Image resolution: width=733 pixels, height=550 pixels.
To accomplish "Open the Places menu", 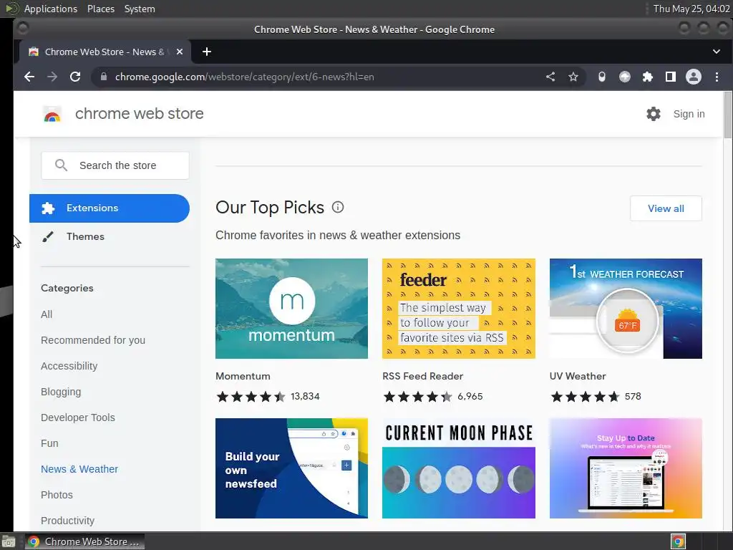I will click(101, 9).
